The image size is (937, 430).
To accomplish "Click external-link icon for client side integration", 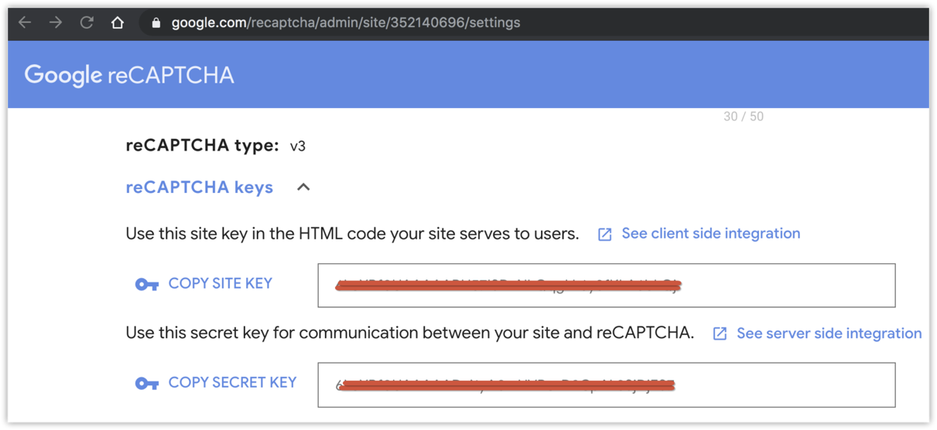I will [x=605, y=235].
